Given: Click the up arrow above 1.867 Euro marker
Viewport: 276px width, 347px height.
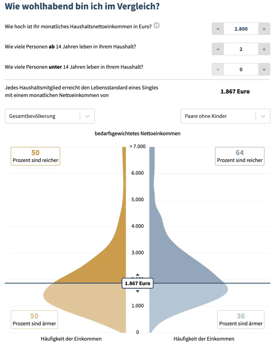Looking at the screenshot, I should [x=138, y=275].
